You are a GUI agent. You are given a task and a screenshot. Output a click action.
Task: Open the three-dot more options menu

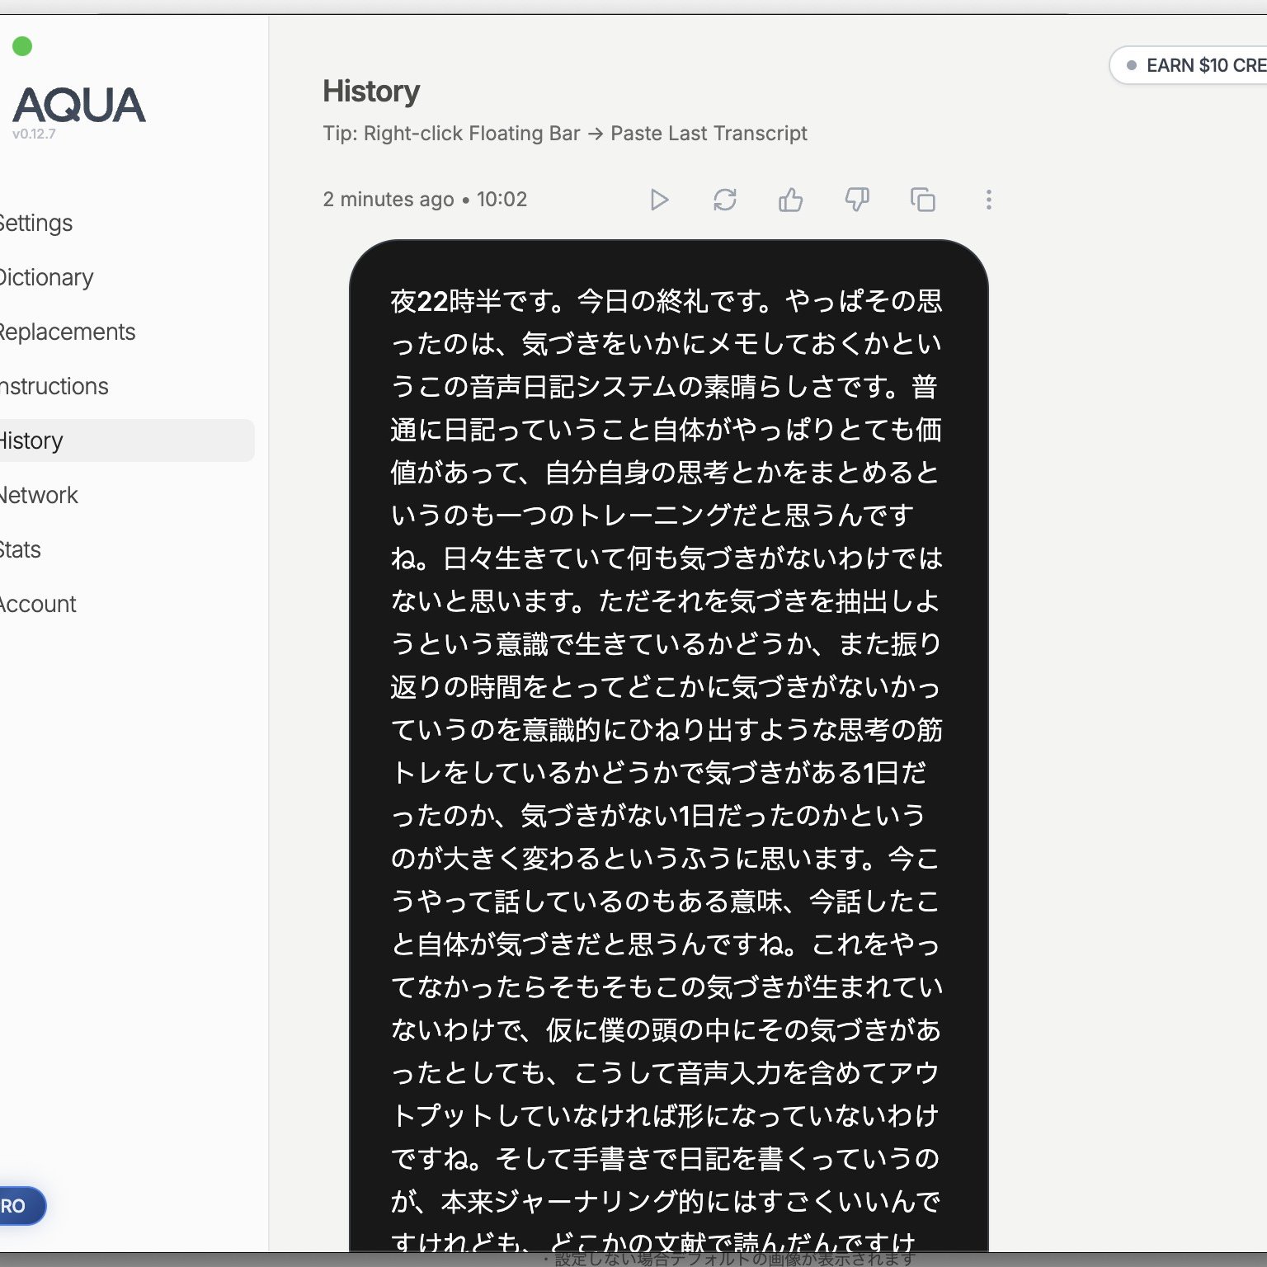pyautogui.click(x=988, y=200)
